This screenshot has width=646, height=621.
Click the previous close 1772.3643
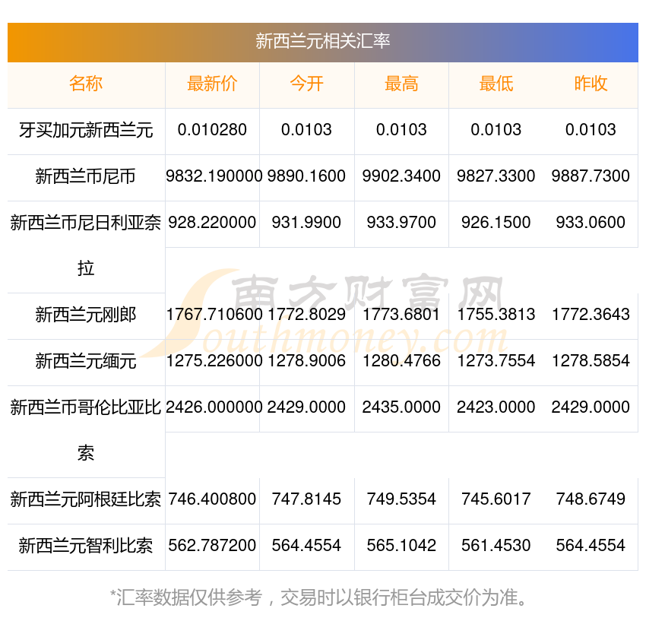tap(591, 315)
